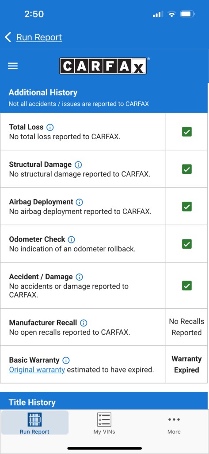Switch to the My VINs tab
The height and width of the screenshot is (454, 209).
104,423
